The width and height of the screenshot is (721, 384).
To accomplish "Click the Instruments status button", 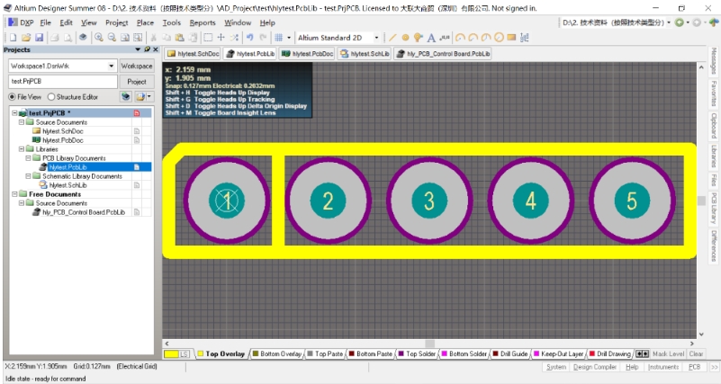I will pos(663,367).
